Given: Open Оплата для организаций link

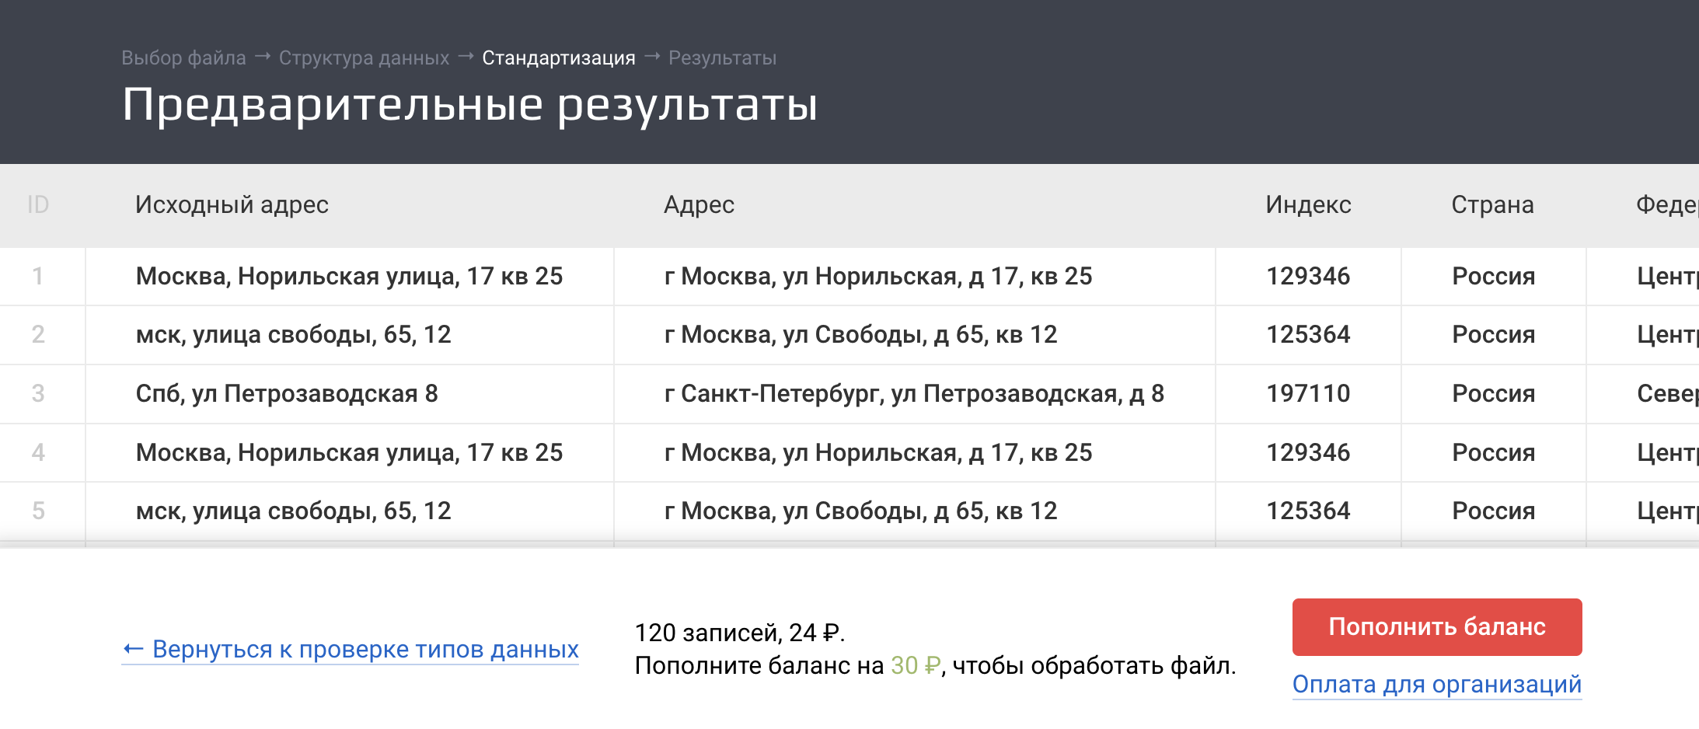Looking at the screenshot, I should (x=1437, y=684).
